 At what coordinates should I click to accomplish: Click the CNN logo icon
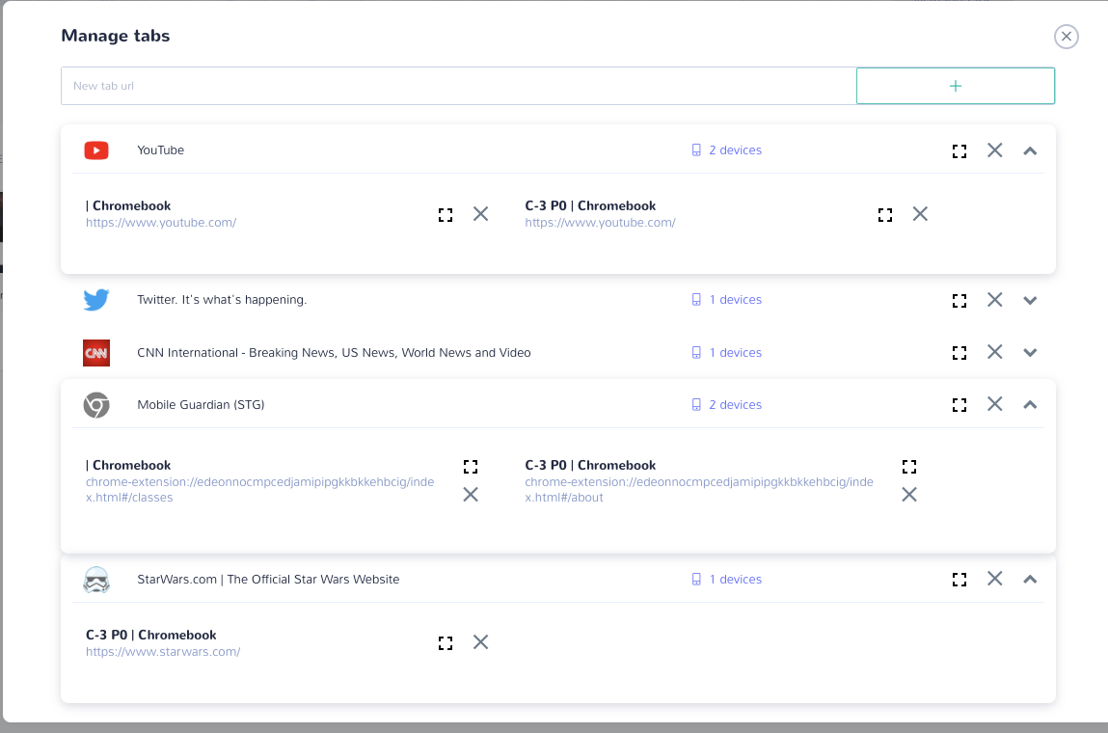pyautogui.click(x=96, y=353)
